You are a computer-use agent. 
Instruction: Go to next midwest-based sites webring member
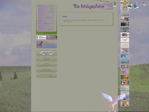click(x=55, y=64)
